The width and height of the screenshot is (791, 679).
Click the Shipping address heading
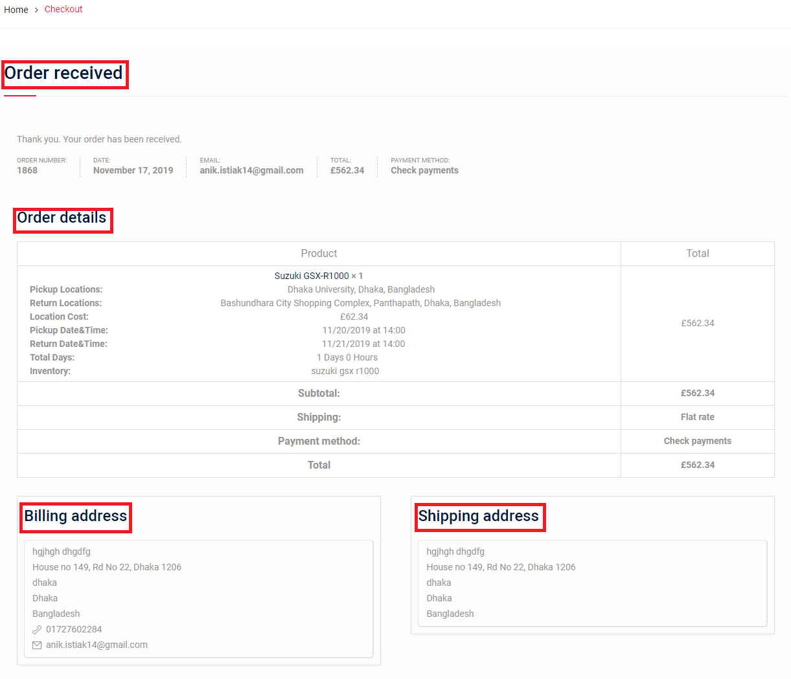tap(478, 516)
